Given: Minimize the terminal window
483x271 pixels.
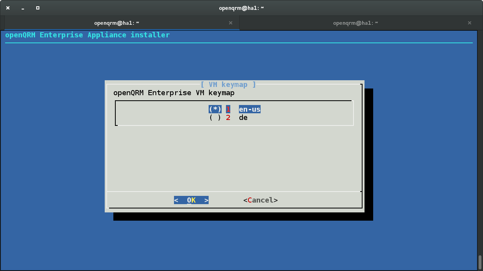Looking at the screenshot, I should [23, 8].
